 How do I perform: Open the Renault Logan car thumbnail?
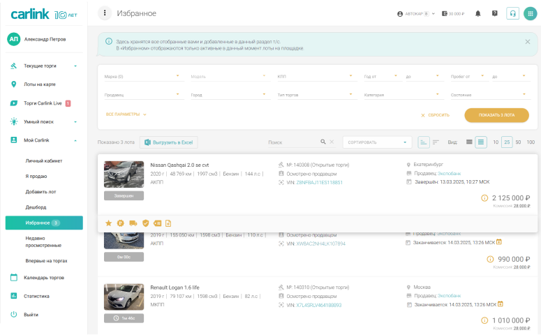(124, 297)
